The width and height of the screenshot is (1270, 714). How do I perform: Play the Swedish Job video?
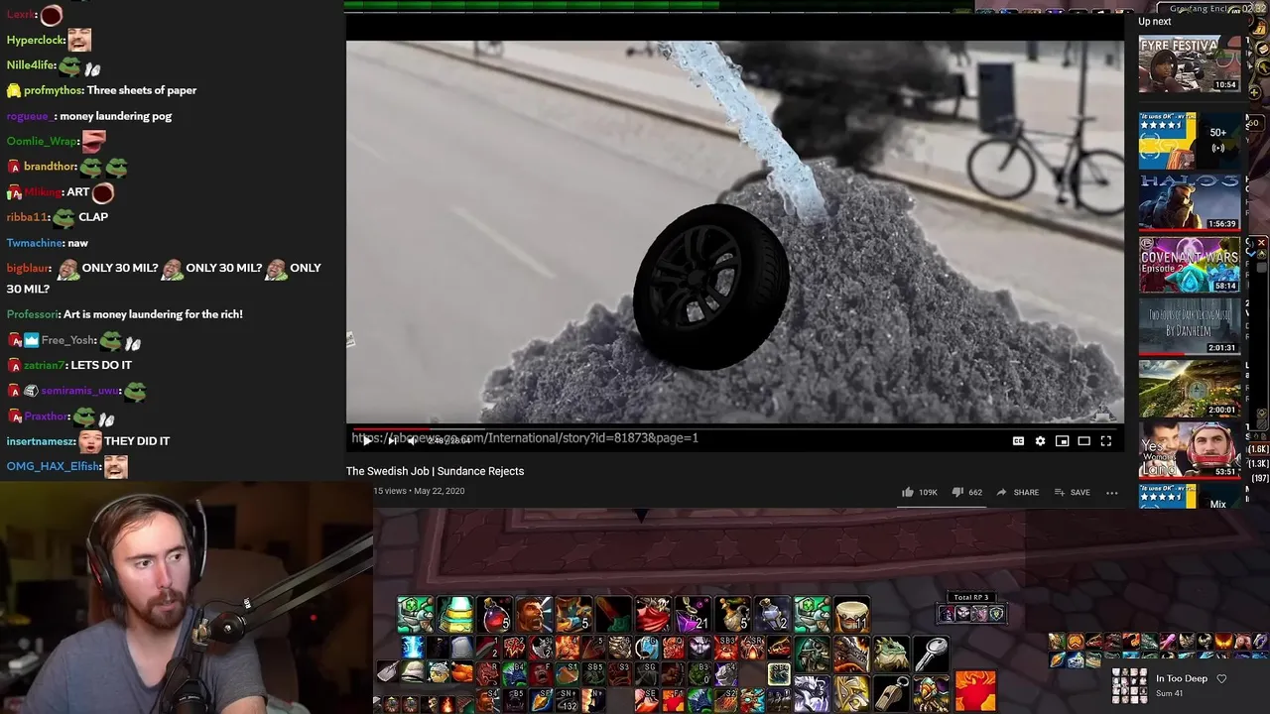tap(367, 441)
